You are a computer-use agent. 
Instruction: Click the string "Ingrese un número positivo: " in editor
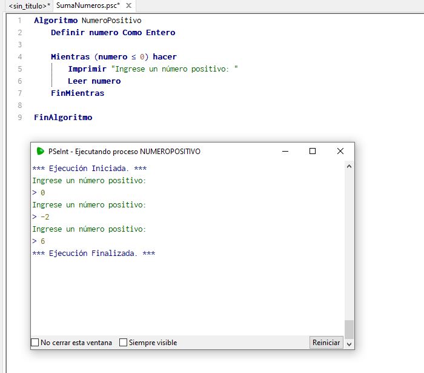pos(174,69)
